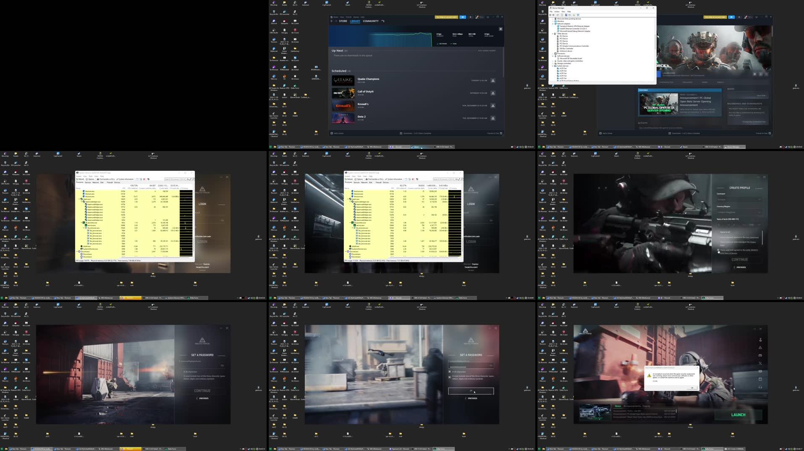This screenshot has width=804, height=451.
Task: Collapse the System devices node in Device Manager
Action: pos(553,66)
